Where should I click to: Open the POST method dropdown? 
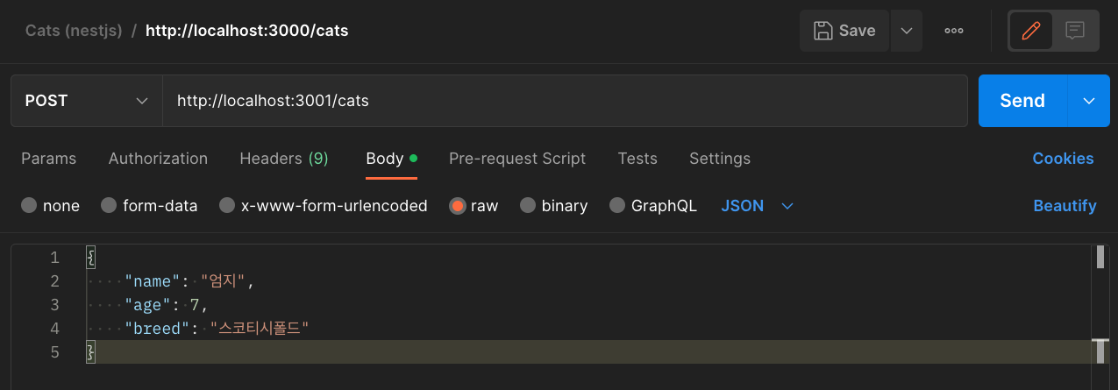tap(86, 101)
